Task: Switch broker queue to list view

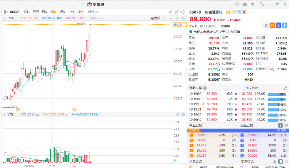Action: click(x=281, y=161)
